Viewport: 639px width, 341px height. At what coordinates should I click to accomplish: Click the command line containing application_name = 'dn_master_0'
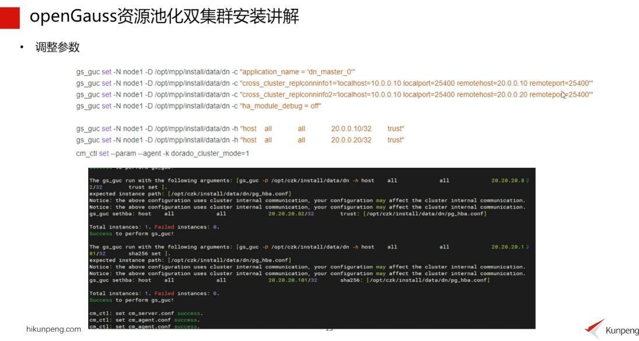pyautogui.click(x=215, y=72)
